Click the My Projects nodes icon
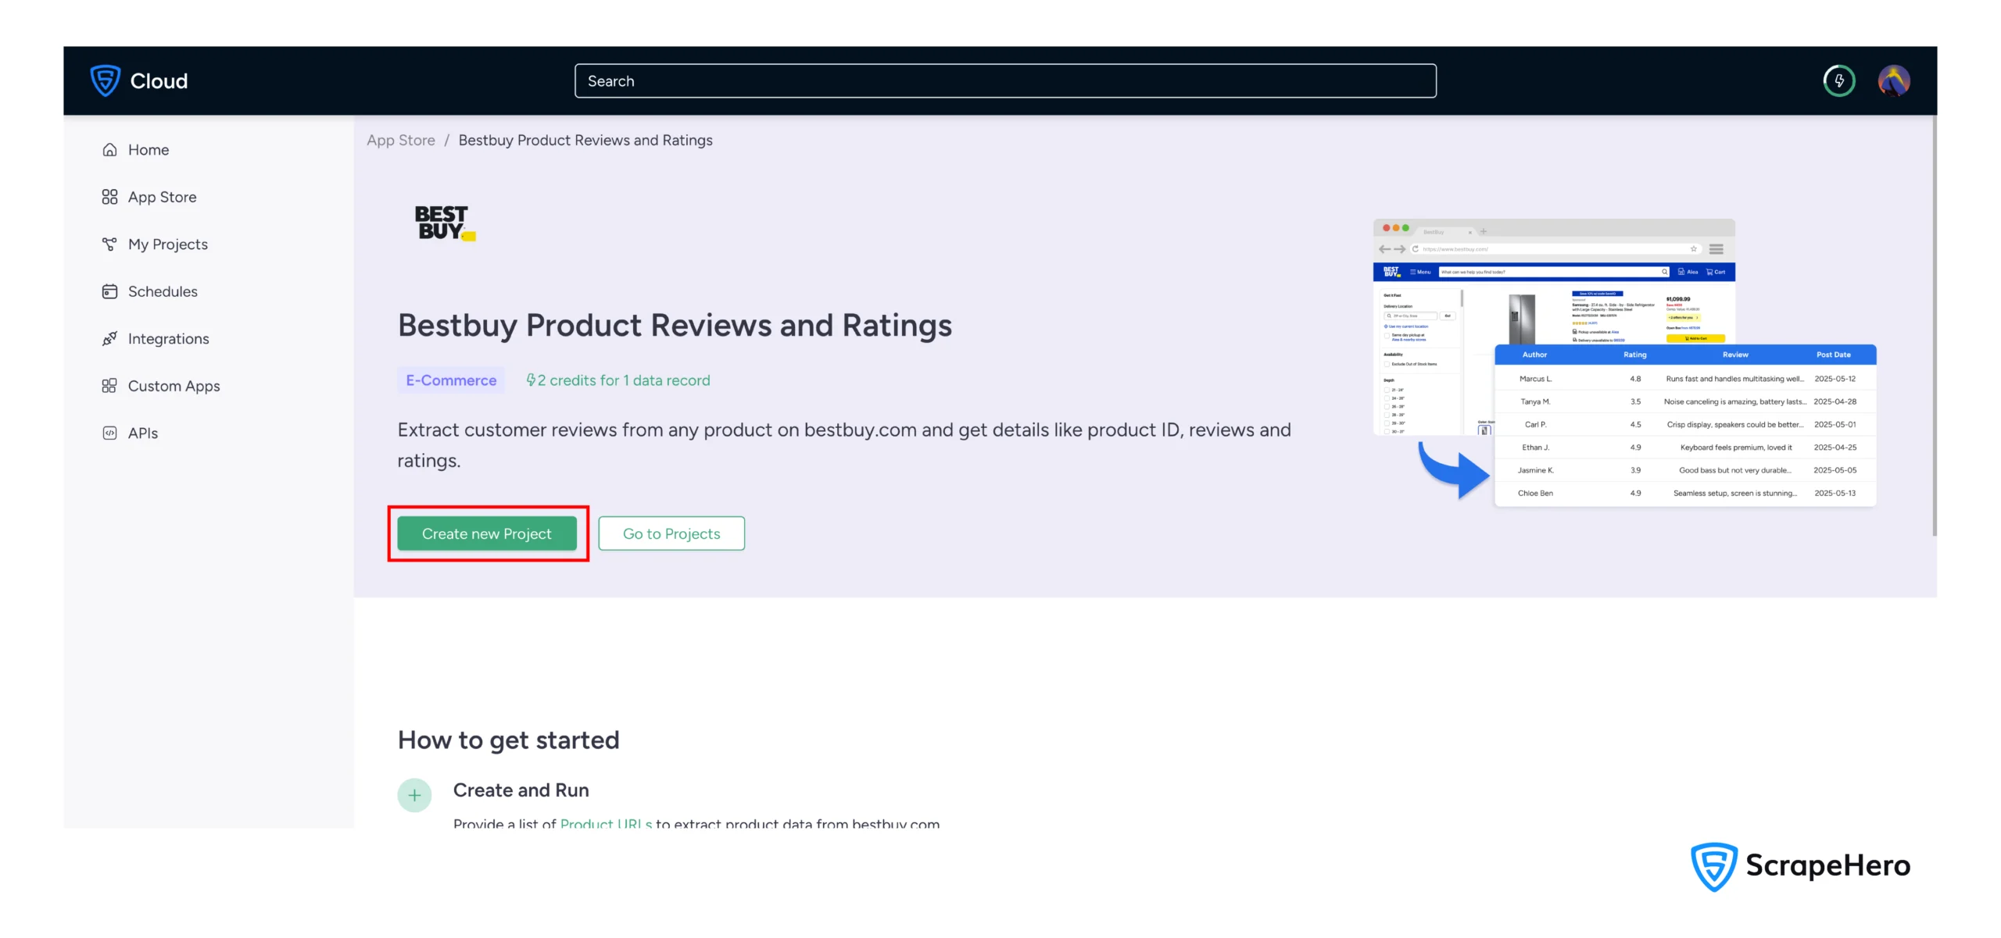The height and width of the screenshot is (938, 2001). click(109, 244)
